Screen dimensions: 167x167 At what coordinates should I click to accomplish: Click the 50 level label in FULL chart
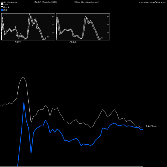point(108,24)
